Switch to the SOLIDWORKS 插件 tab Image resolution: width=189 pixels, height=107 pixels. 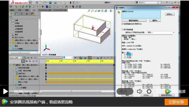click(45, 10)
